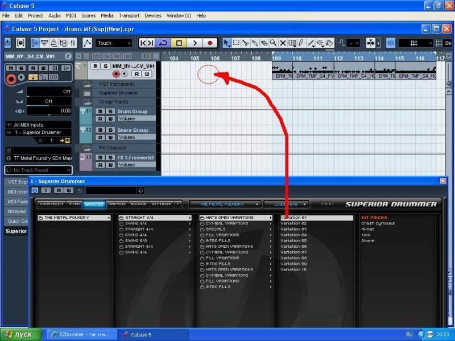Toggle the Snap button in toolbar

[391, 43]
